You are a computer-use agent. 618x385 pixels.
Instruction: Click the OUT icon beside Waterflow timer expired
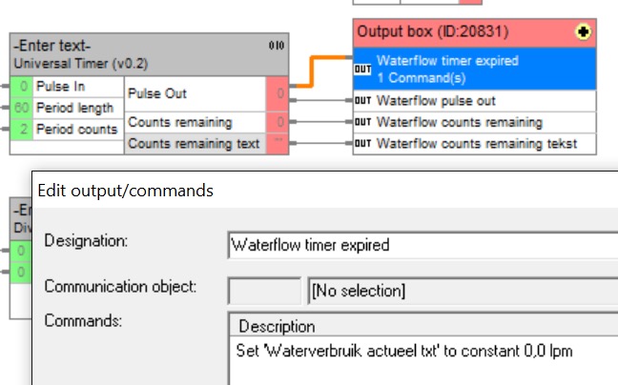point(362,69)
